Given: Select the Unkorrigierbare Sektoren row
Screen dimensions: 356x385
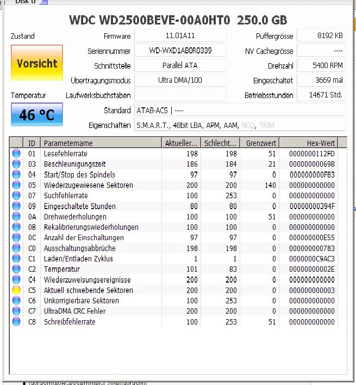Looking at the screenshot, I should tap(174, 301).
